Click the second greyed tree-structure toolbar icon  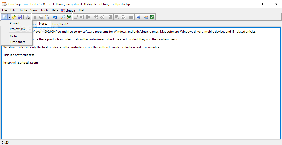click(82, 17)
